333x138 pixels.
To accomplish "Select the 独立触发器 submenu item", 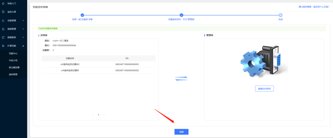I will (x=14, y=67).
